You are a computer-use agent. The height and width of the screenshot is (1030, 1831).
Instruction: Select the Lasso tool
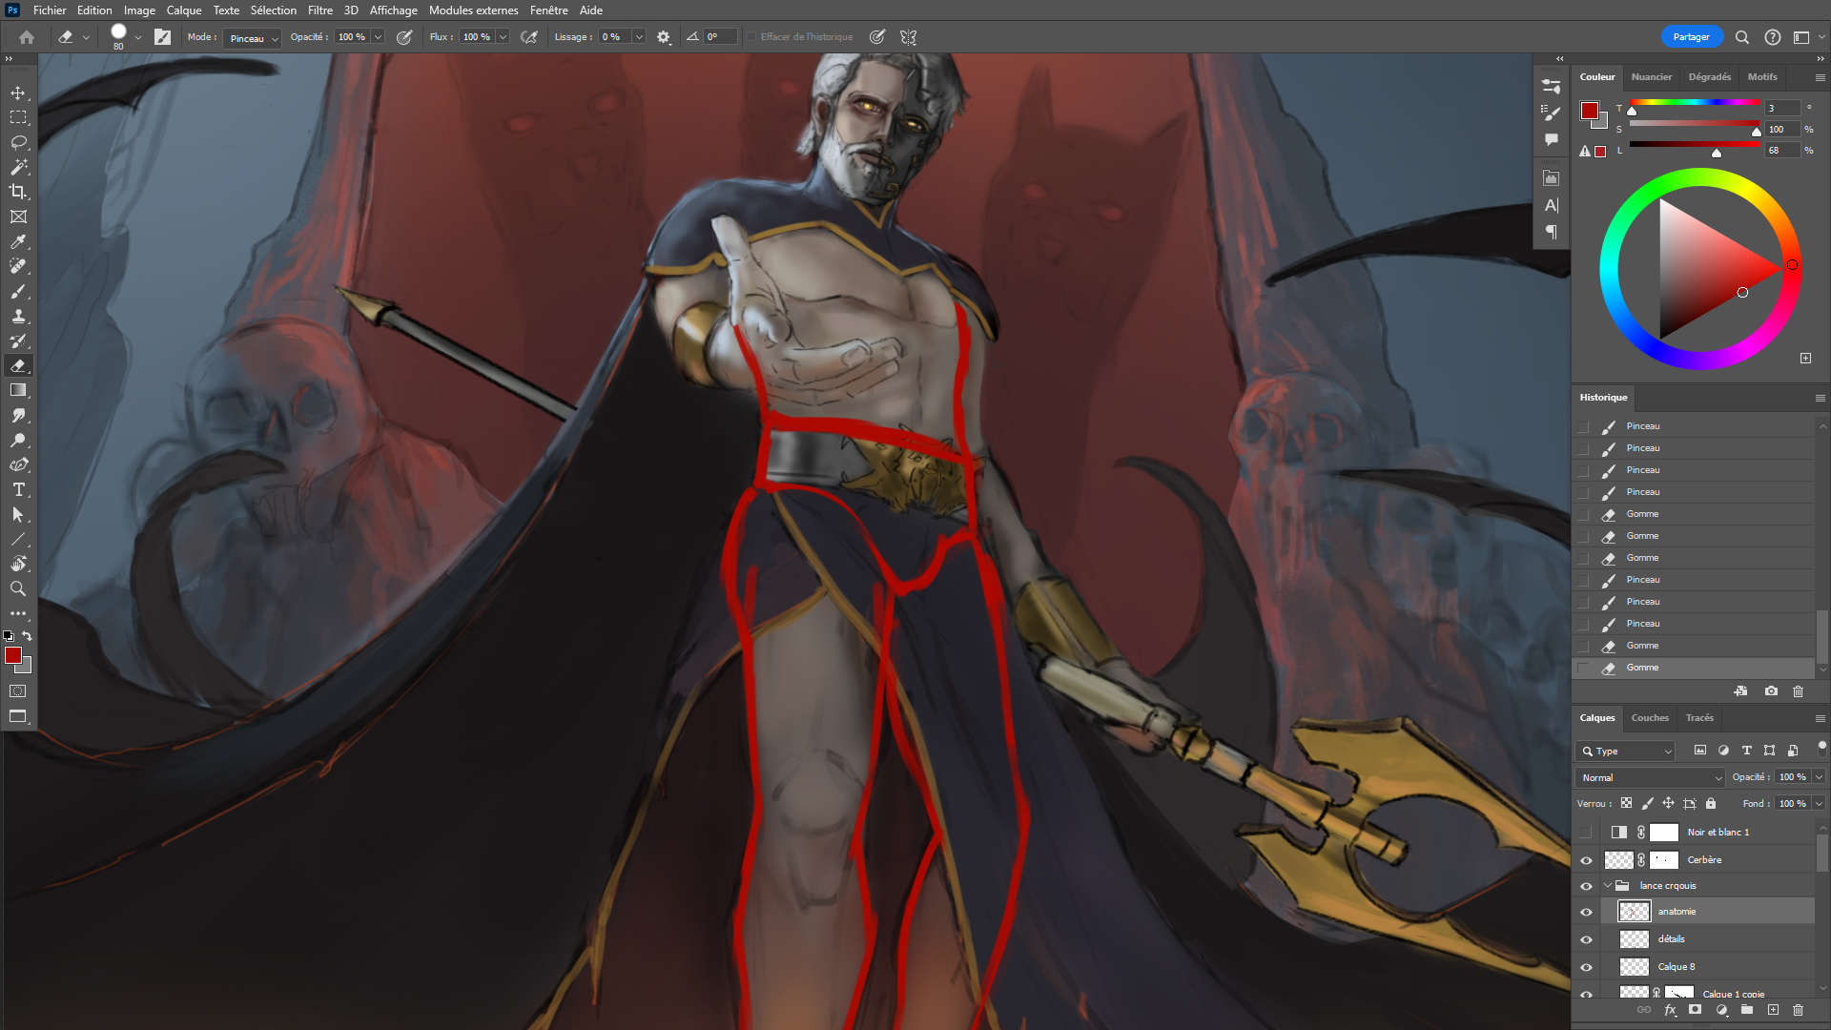[18, 142]
